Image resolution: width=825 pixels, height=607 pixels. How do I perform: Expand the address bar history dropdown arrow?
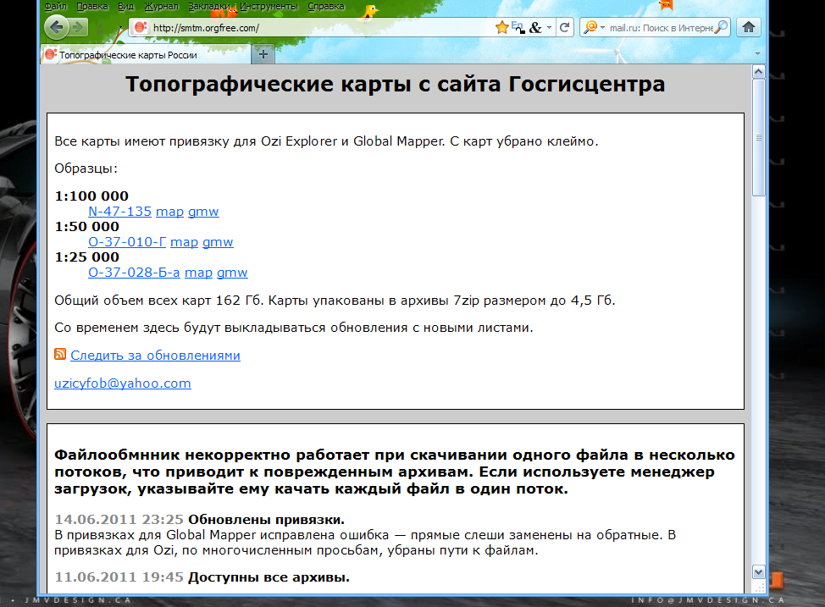click(550, 27)
